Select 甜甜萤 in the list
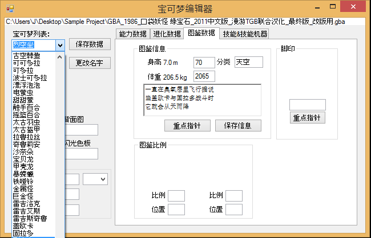371x238 pixels. click(x=34, y=100)
